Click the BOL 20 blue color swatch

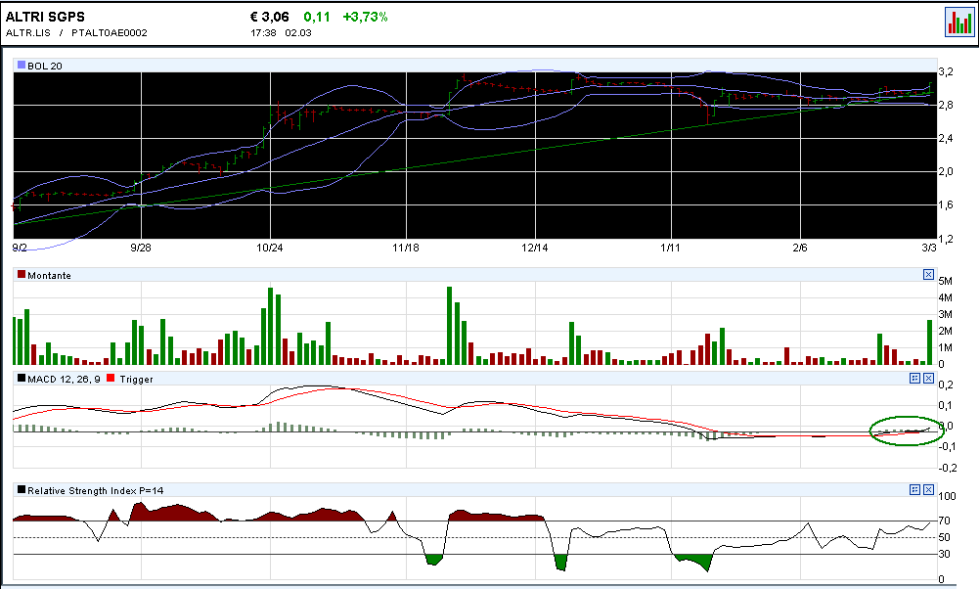22,65
